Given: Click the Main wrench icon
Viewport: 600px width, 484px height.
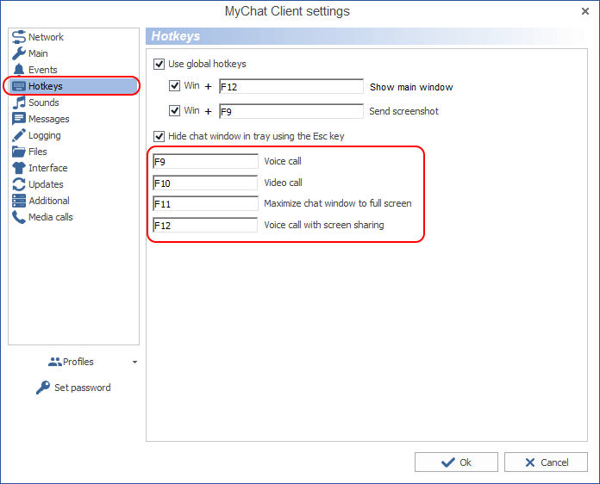Looking at the screenshot, I should tap(19, 53).
